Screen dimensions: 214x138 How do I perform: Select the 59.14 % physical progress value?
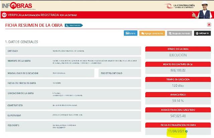coord(178,101)
